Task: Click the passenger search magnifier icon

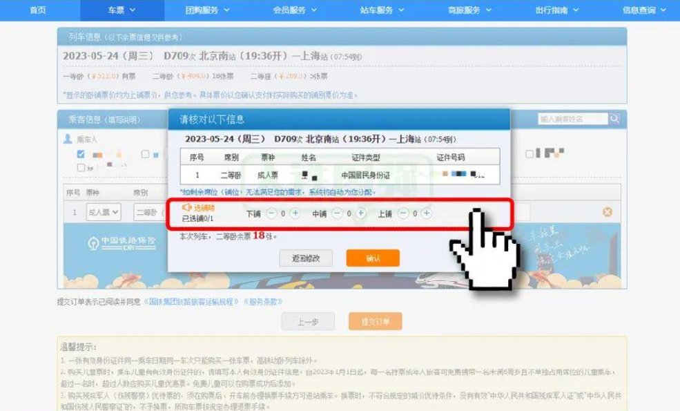Action: pyautogui.click(x=614, y=119)
